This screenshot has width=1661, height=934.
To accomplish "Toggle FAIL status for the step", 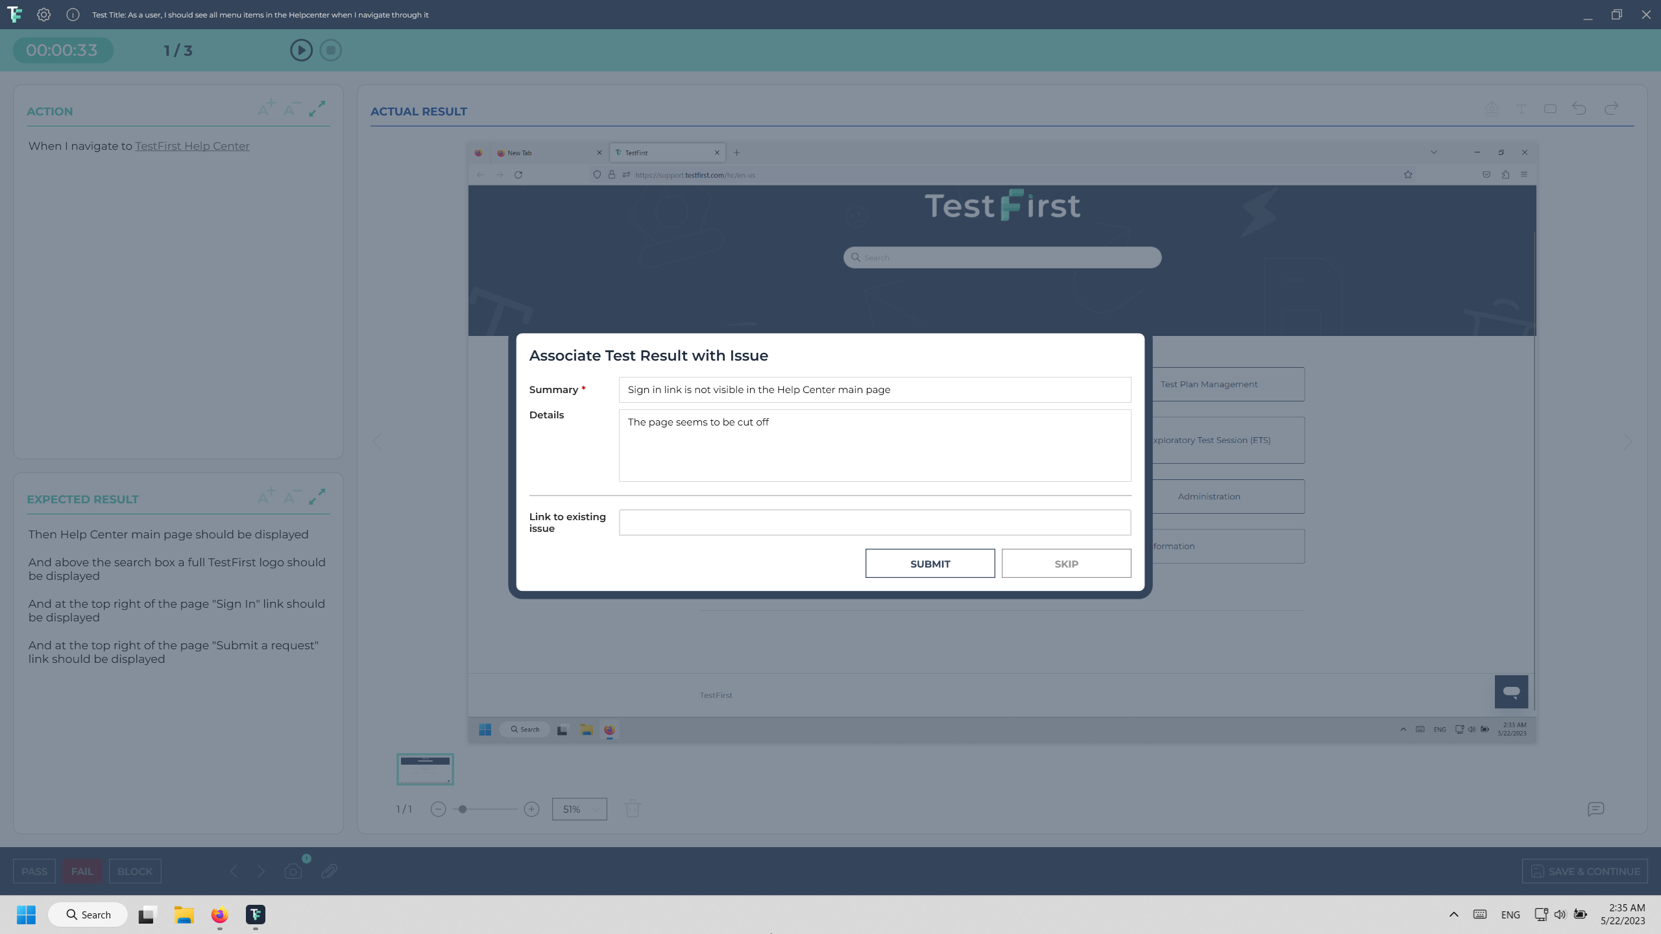I will tap(82, 871).
